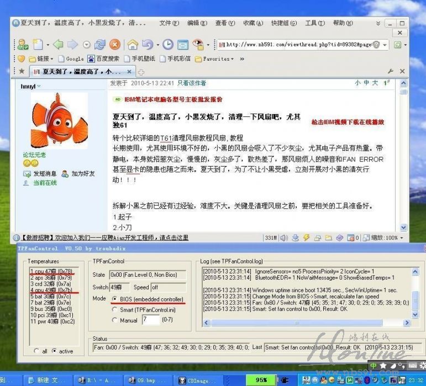Viewport: 426px width, 386px height.
Task: Open the address bar URL dropdown
Action: point(385,45)
